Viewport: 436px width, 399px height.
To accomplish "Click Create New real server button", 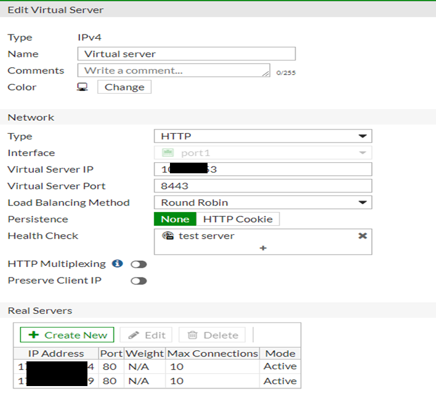I will [67, 335].
